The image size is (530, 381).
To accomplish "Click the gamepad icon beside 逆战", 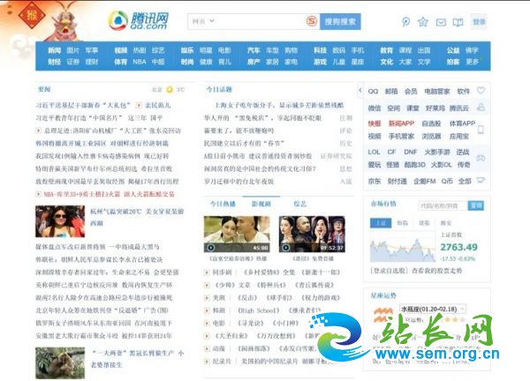I will point(481,158).
